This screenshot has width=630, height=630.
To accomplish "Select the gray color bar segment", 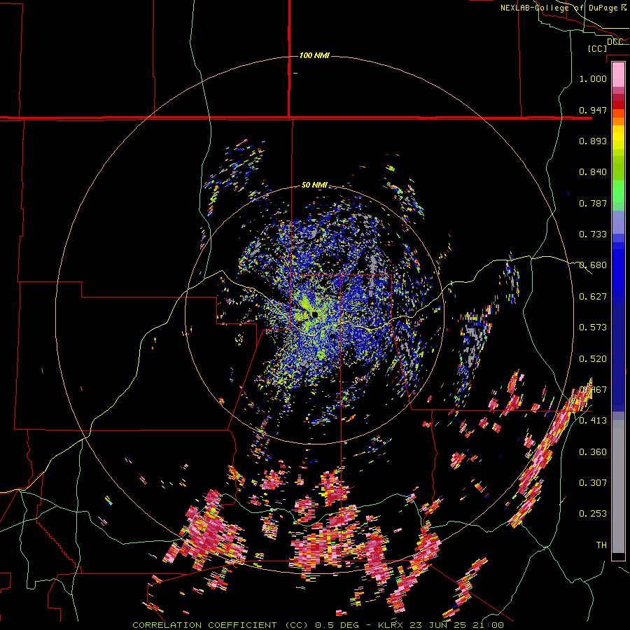I will click(x=618, y=486).
